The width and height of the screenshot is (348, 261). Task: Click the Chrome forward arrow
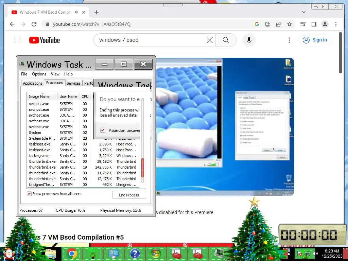click(23, 24)
